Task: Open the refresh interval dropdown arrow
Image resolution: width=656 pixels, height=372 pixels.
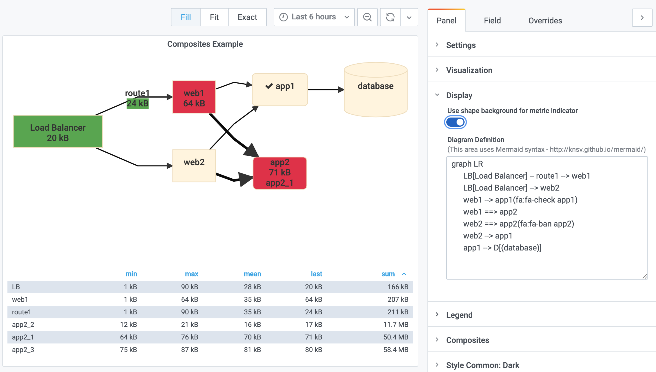Action: pyautogui.click(x=409, y=17)
